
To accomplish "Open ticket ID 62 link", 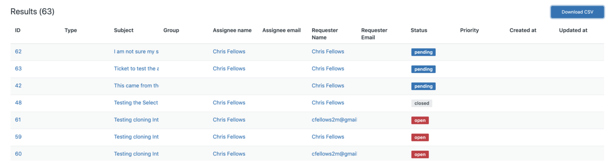I will (x=18, y=52).
